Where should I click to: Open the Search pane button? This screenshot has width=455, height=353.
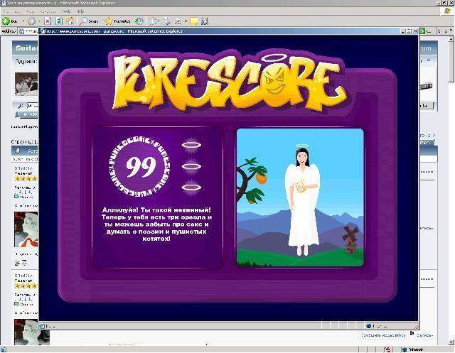point(90,21)
